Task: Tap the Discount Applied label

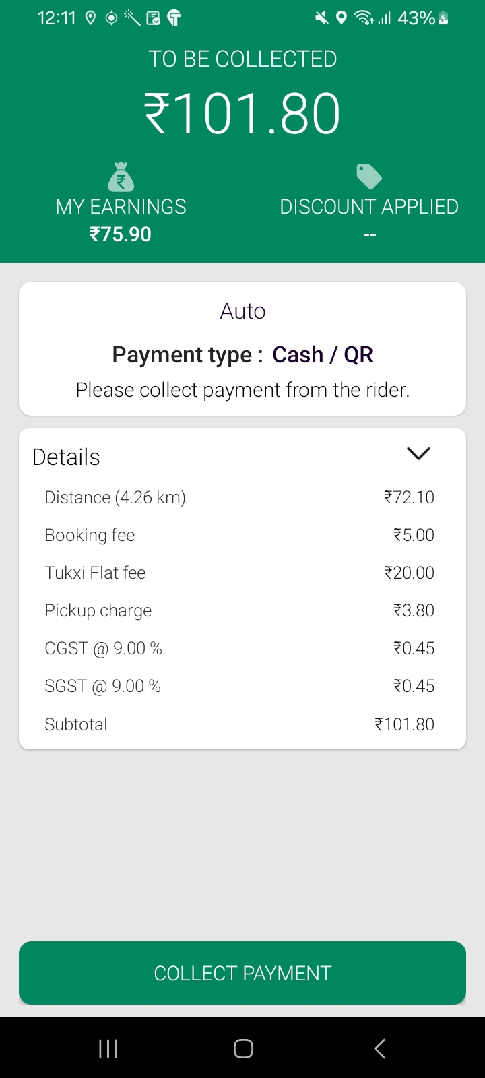Action: (369, 207)
